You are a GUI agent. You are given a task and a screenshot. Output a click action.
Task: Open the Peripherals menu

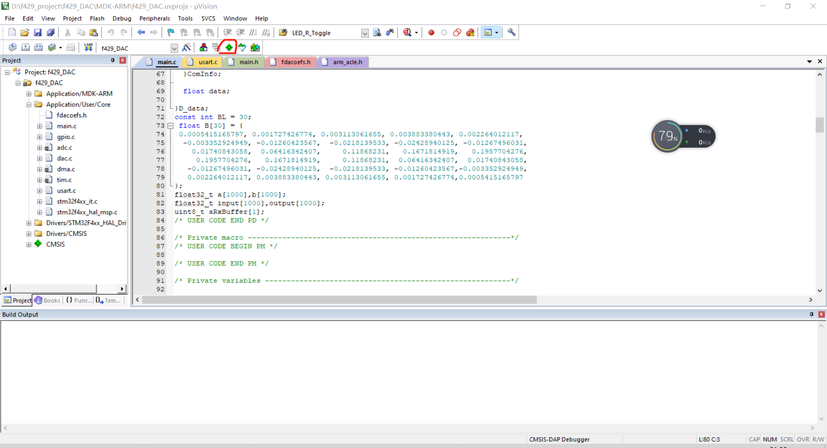pos(155,19)
